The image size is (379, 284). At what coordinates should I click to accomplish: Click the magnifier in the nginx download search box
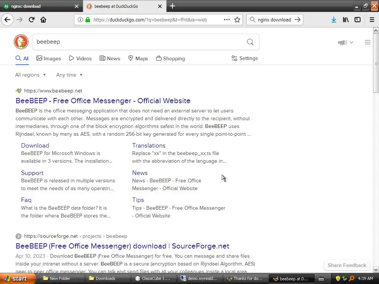click(x=252, y=20)
